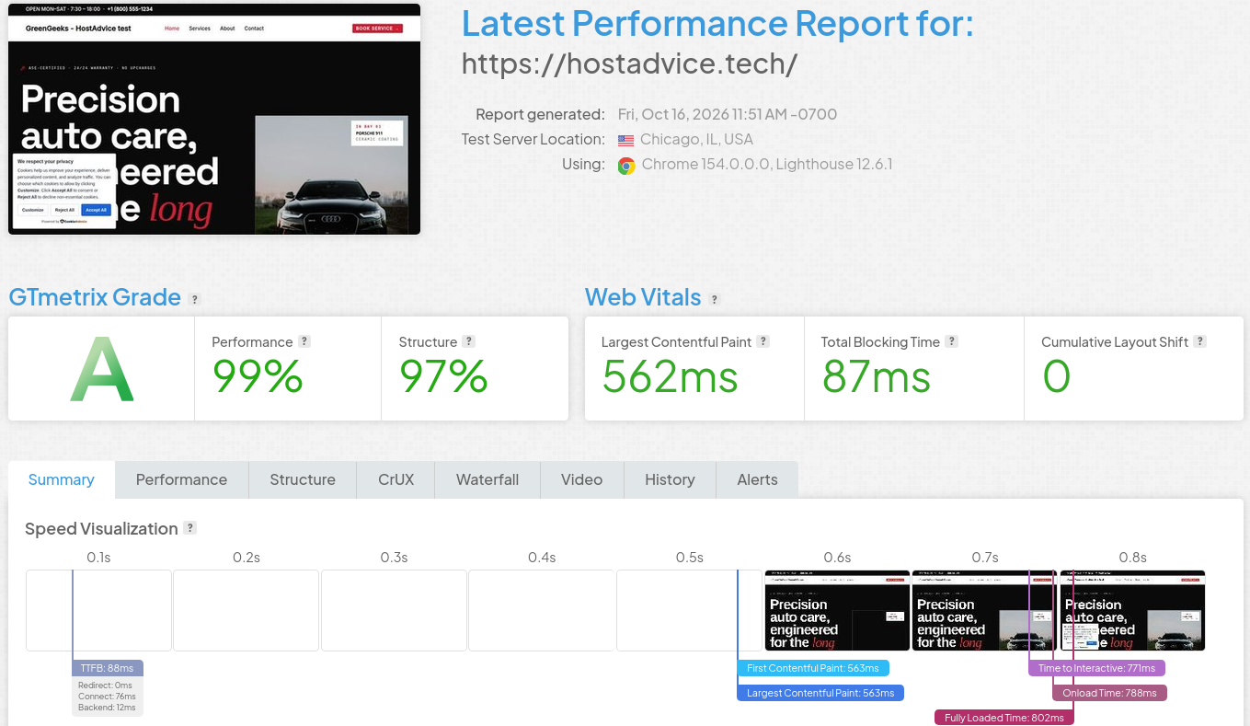Image resolution: width=1250 pixels, height=726 pixels.
Task: Click the 99% Performance score
Action: tap(258, 376)
